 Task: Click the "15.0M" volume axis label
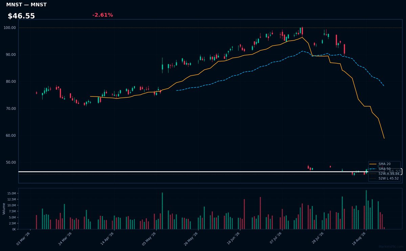pyautogui.click(x=12, y=193)
